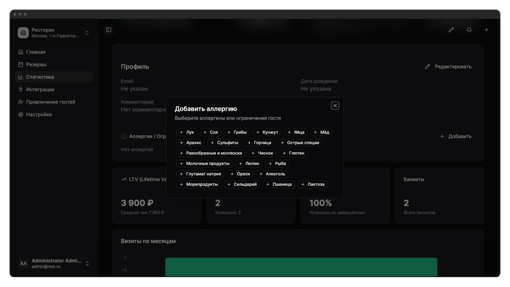The width and height of the screenshot is (510, 287).
Task: Expand the Ресторан location switcher
Action: click(87, 33)
